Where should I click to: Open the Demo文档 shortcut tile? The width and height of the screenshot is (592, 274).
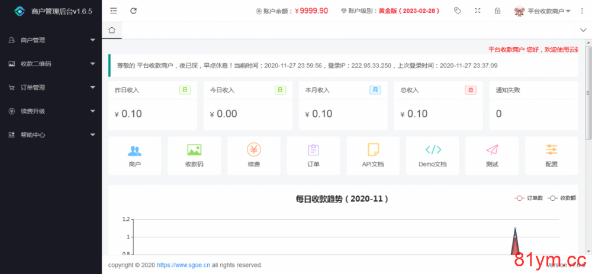tap(433, 155)
